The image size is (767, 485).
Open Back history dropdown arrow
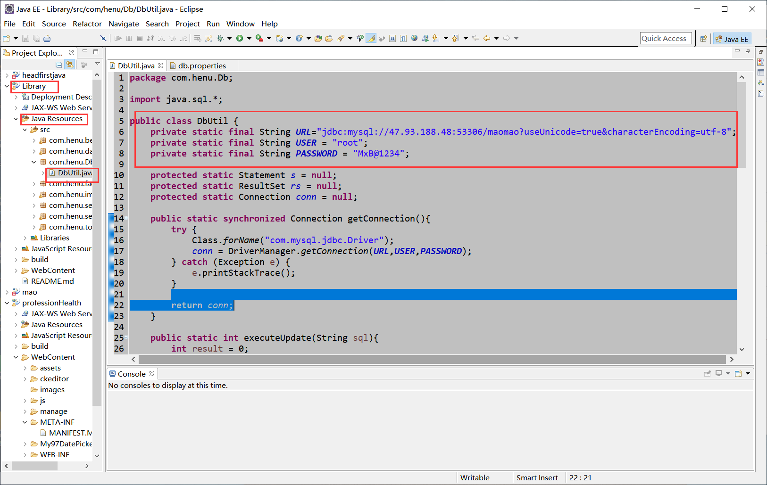[x=496, y=39]
